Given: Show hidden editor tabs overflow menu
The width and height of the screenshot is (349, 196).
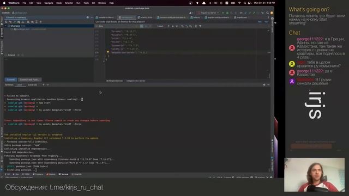Looking at the screenshot, I should pyautogui.click(x=268, y=17).
